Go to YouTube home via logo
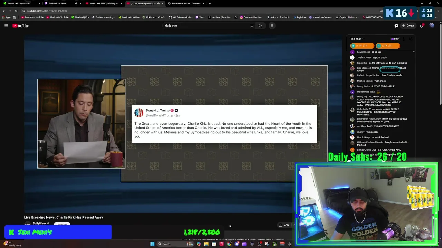The height and width of the screenshot is (248, 442). 20,25
